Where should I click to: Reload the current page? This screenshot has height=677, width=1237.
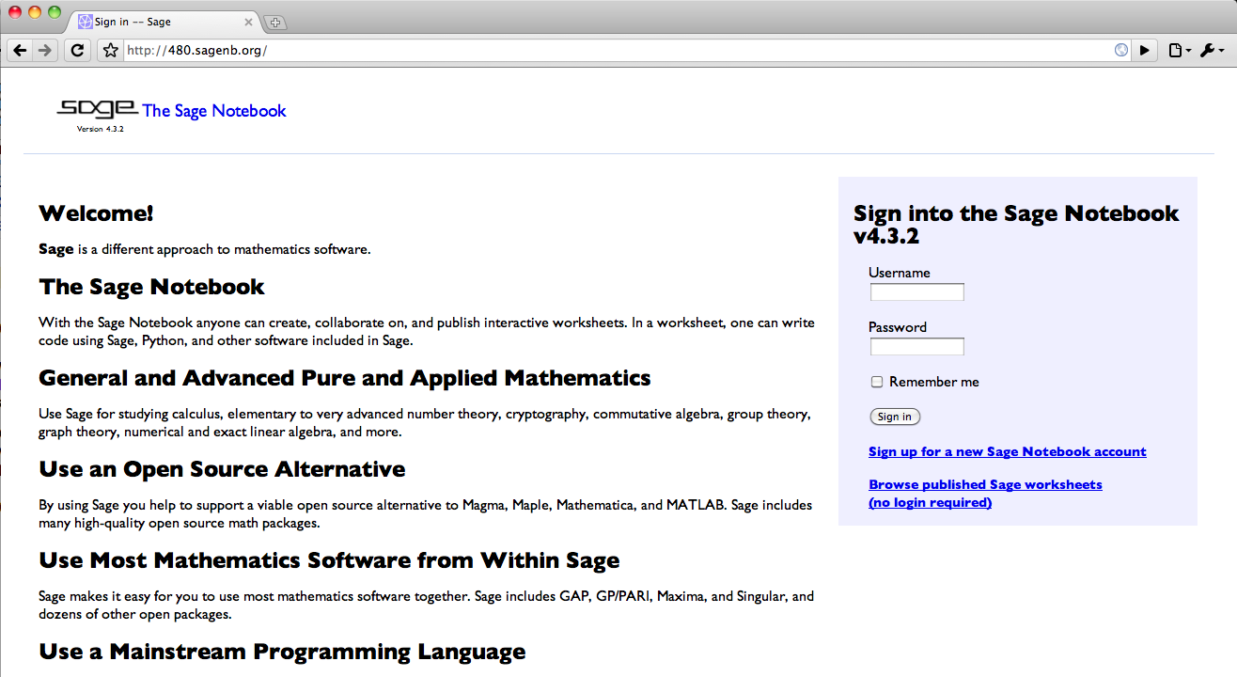click(78, 51)
